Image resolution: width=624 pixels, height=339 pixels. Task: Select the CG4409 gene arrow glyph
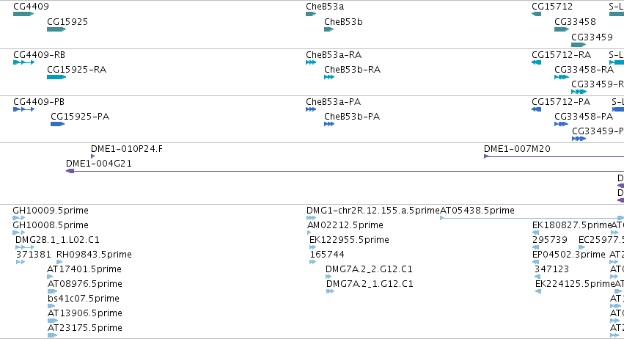coord(23,14)
